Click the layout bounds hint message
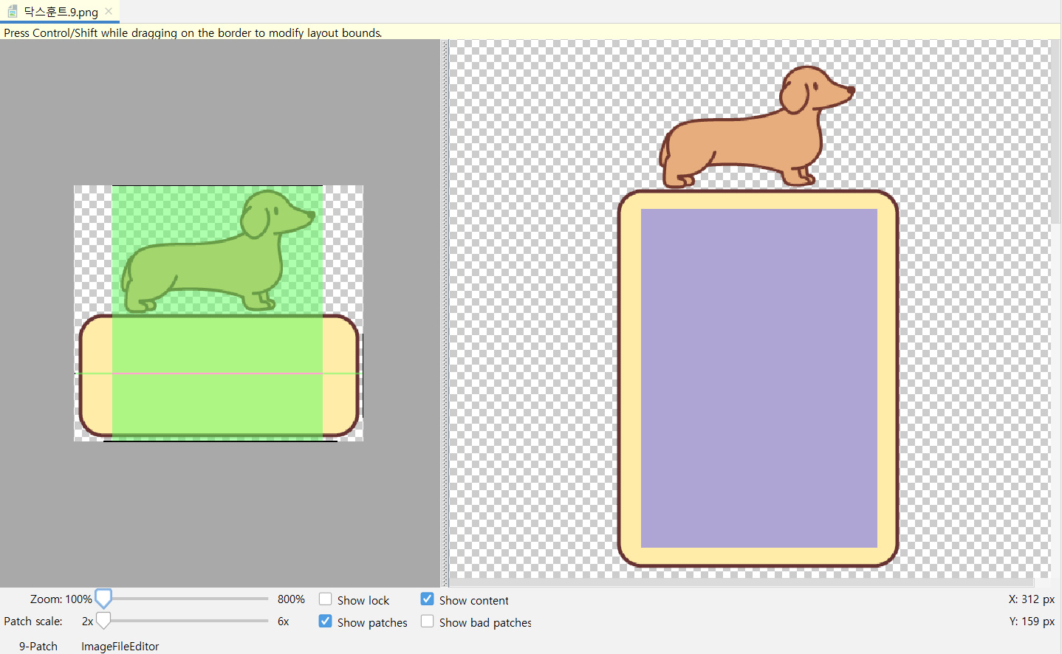The image size is (1062, 654). coord(193,32)
